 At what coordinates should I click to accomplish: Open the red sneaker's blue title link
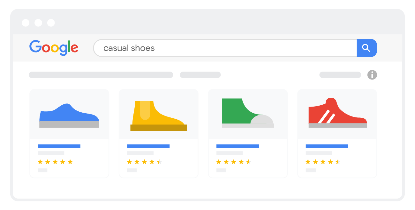point(327,146)
